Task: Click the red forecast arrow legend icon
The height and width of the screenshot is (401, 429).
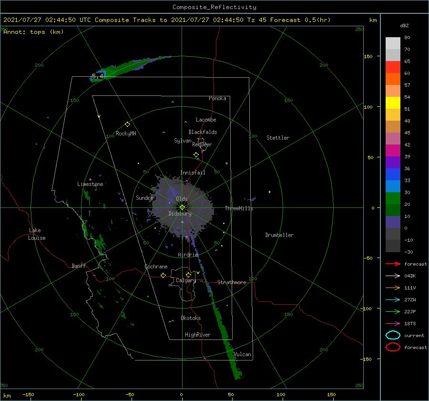Action: 393,264
